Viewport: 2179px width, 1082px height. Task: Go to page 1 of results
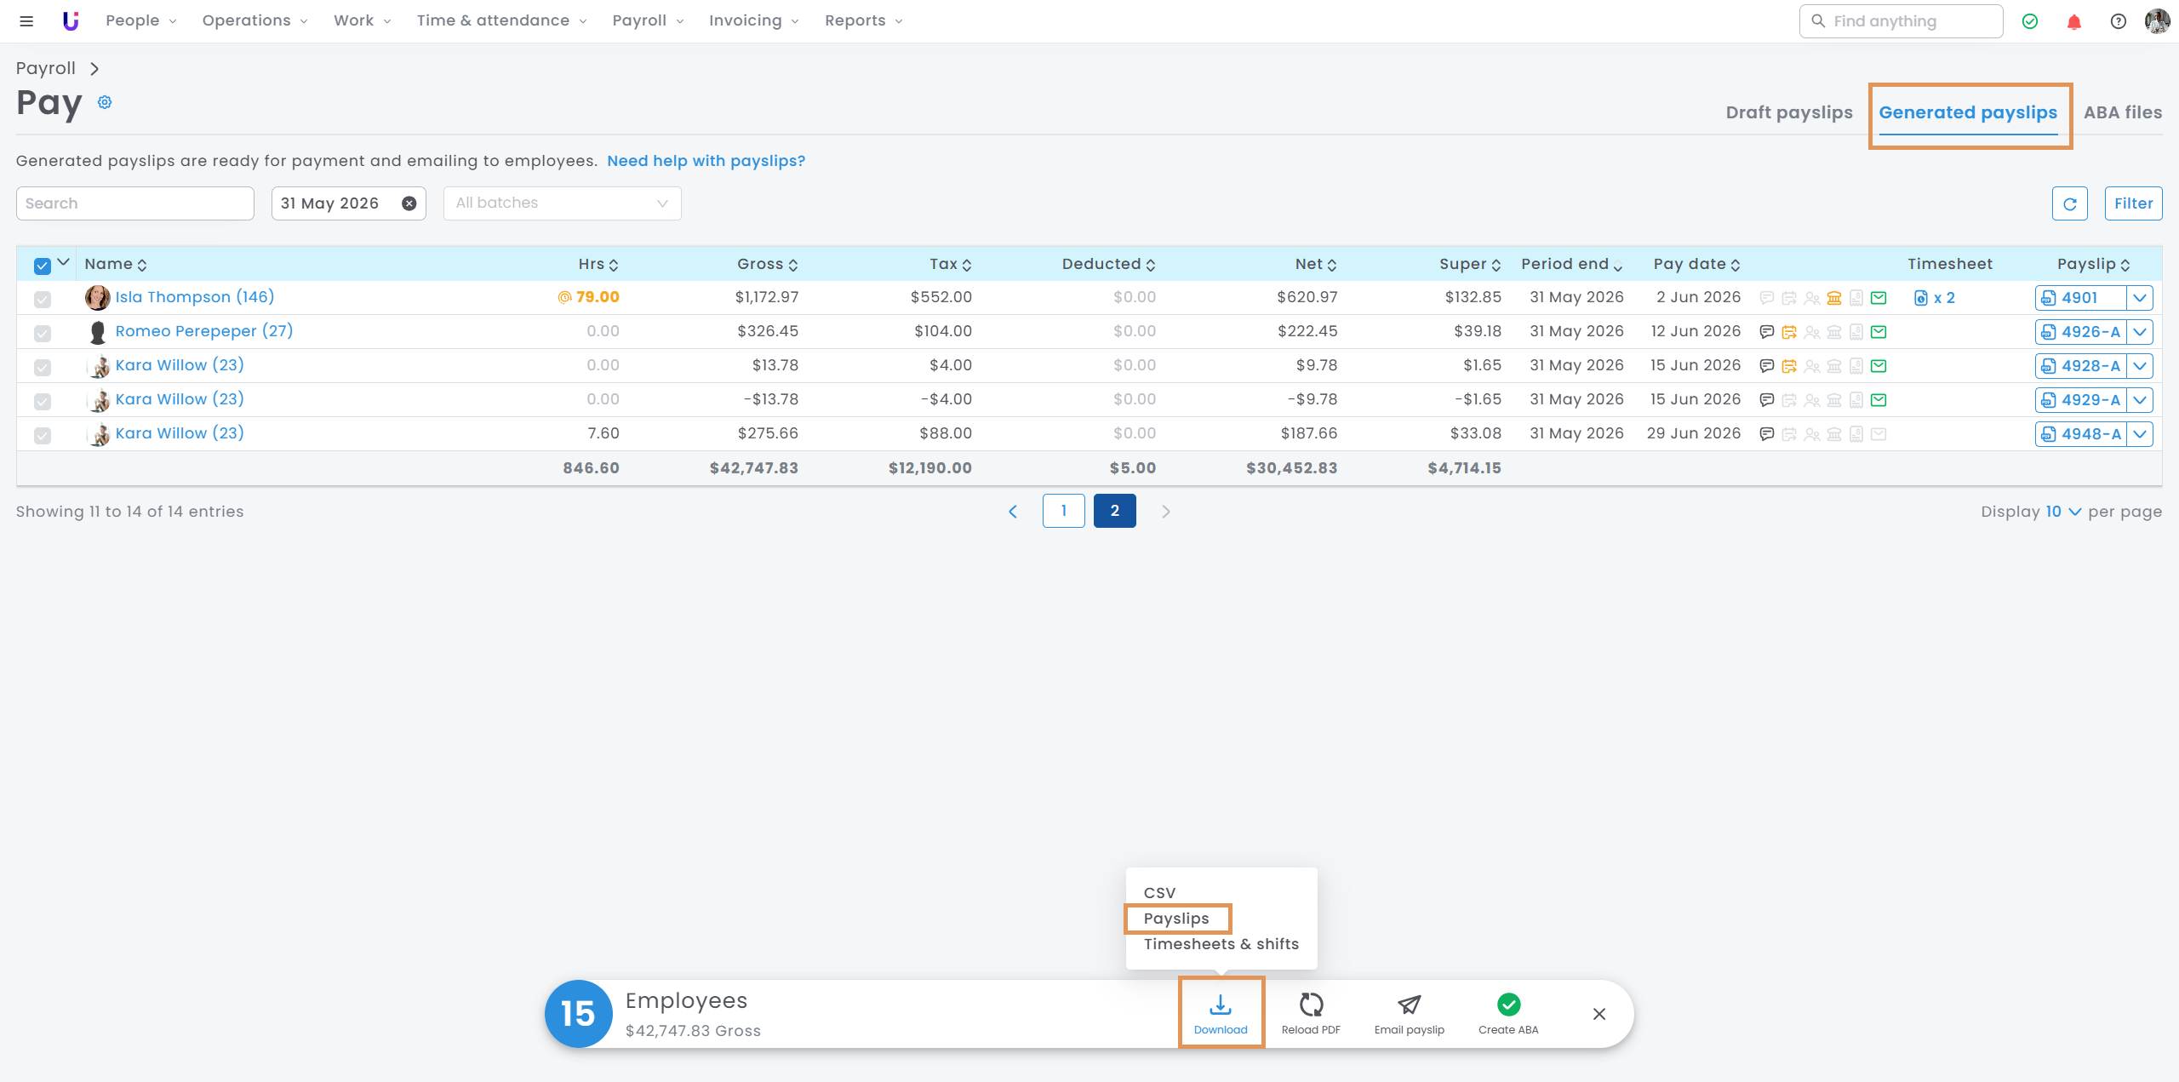(x=1064, y=511)
